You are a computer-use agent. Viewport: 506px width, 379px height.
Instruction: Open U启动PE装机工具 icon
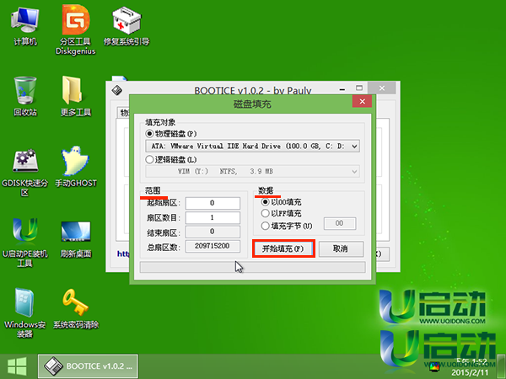pos(24,243)
